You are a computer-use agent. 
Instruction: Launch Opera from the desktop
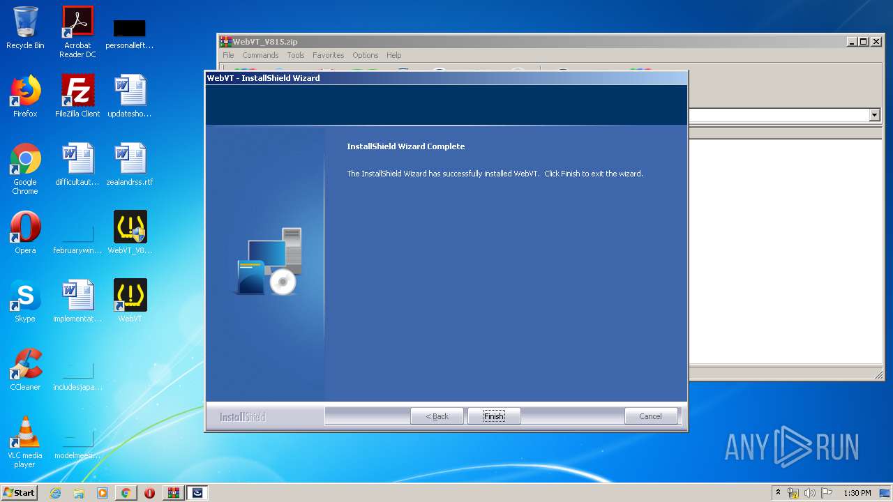pos(25,233)
